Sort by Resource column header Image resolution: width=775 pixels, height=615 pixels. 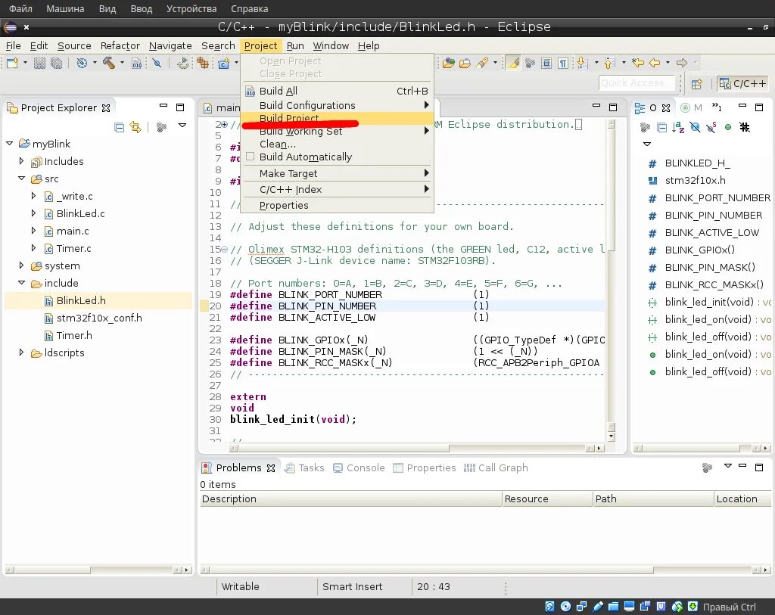[x=547, y=499]
